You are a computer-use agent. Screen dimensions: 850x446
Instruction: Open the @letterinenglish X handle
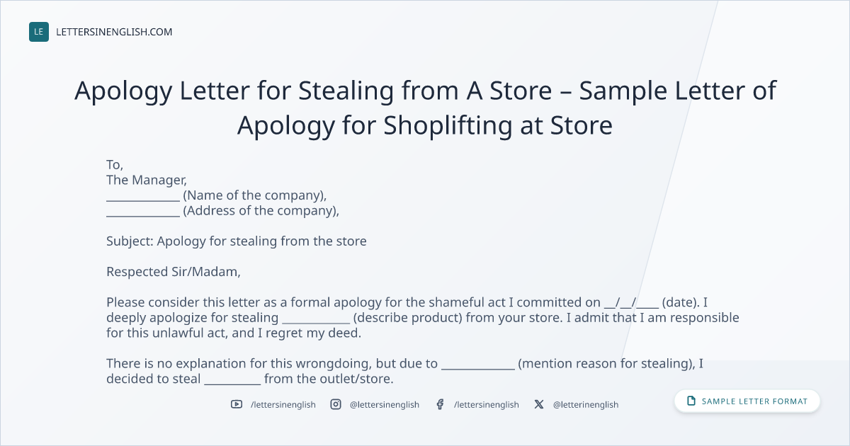[x=586, y=404]
